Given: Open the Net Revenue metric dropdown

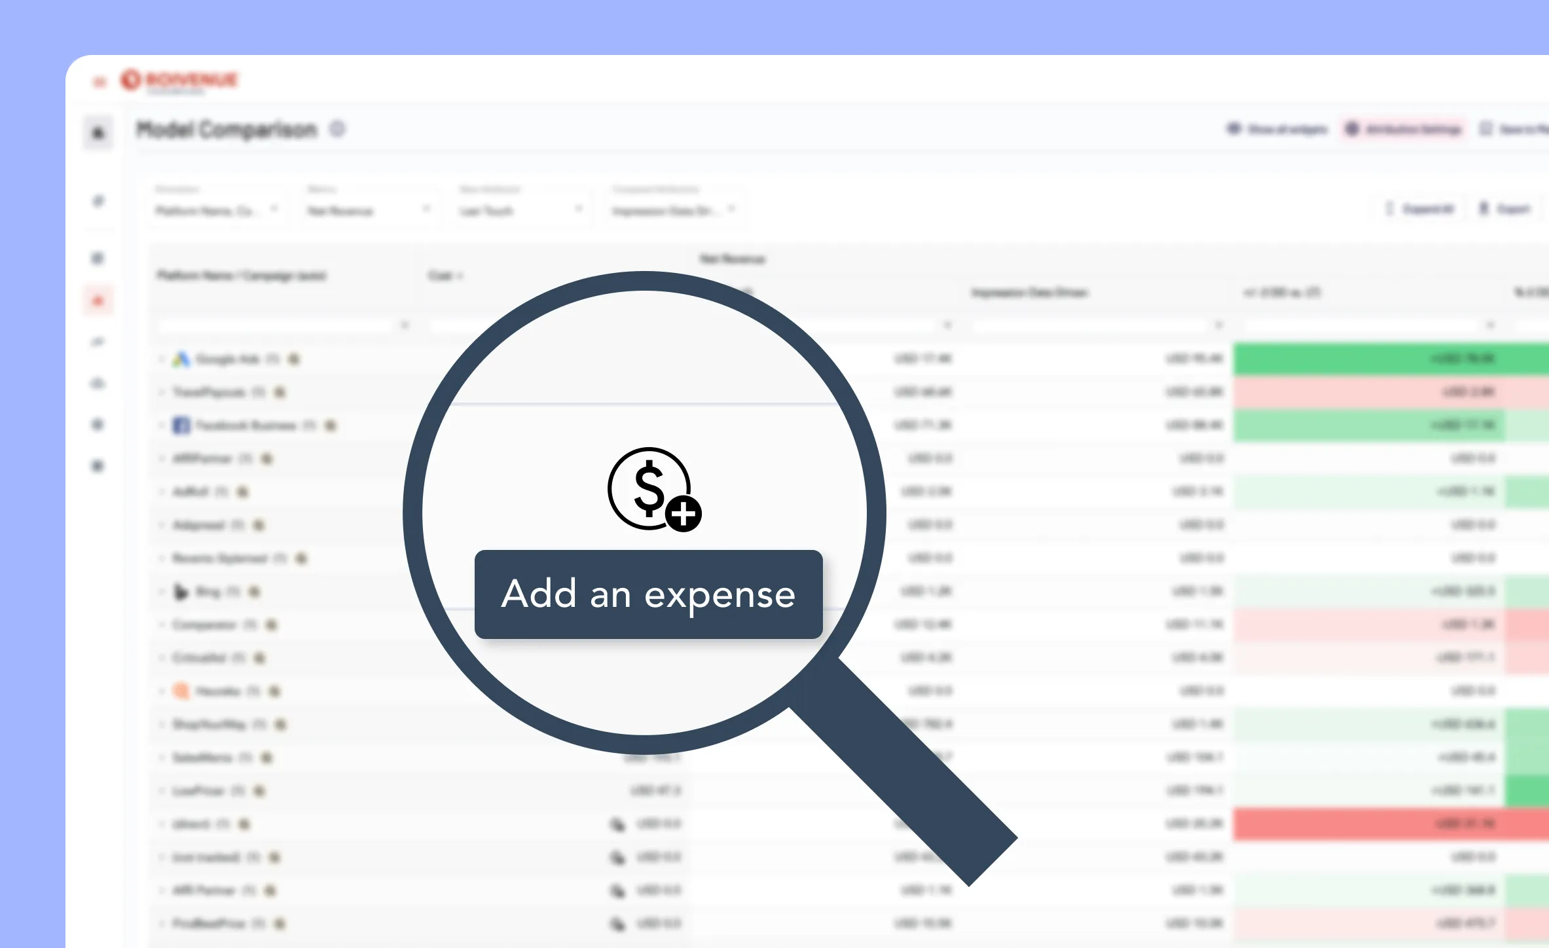Looking at the screenshot, I should [x=369, y=210].
